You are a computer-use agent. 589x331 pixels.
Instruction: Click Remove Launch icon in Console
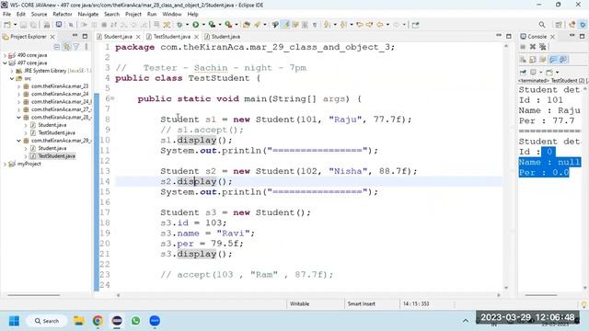[x=533, y=47]
